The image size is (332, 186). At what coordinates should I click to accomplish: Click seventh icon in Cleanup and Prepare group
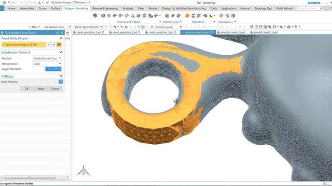click(x=139, y=16)
